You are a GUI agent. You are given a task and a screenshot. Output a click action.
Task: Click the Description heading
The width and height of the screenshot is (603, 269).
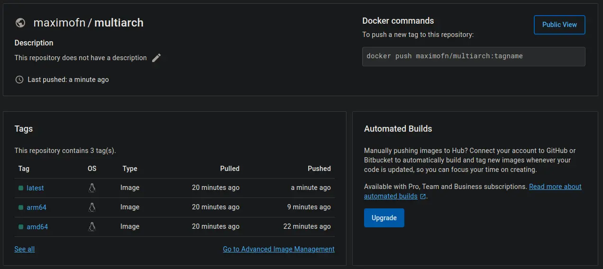pyautogui.click(x=34, y=43)
